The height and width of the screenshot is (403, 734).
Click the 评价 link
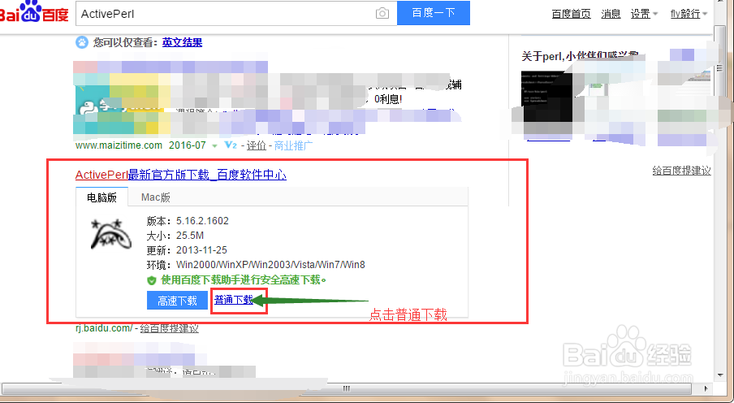click(256, 145)
